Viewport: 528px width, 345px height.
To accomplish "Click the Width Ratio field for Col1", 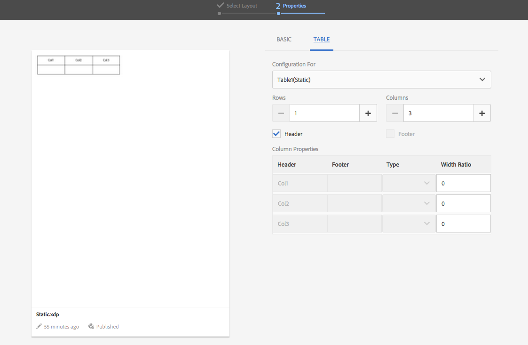I will coord(464,183).
